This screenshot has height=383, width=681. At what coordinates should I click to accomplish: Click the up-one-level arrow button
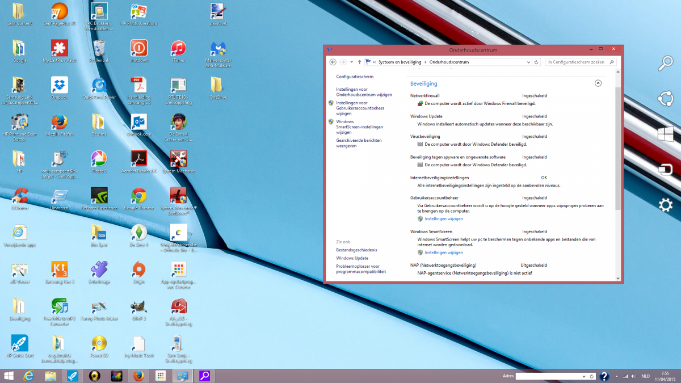(360, 62)
